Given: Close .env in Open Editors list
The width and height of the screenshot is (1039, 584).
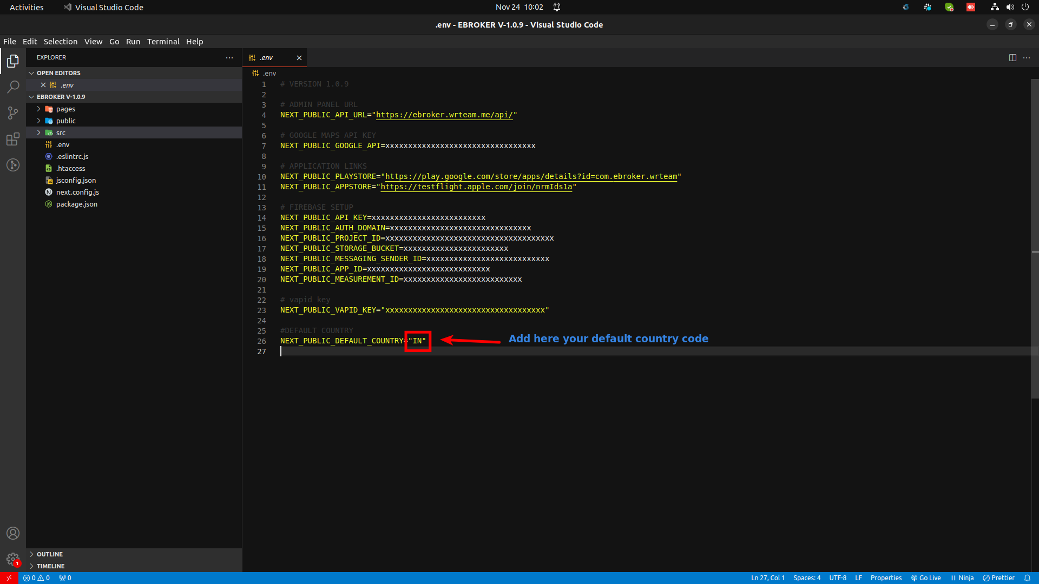Looking at the screenshot, I should coord(43,85).
